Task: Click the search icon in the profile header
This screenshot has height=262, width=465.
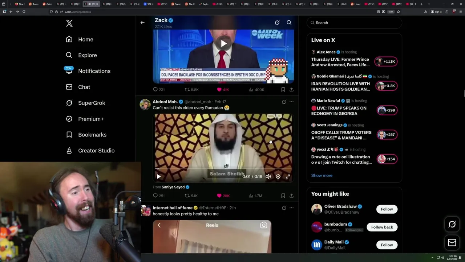Action: [289, 23]
